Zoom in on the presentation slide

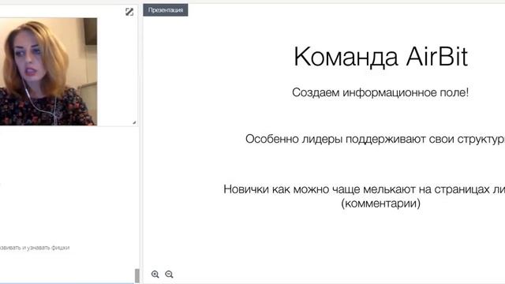click(x=155, y=274)
